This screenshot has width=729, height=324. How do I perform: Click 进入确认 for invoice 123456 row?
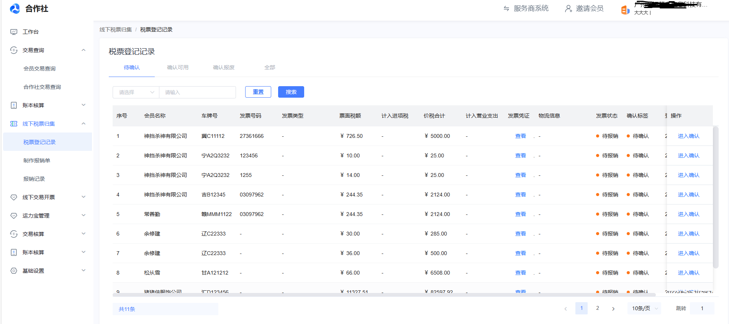pos(688,155)
